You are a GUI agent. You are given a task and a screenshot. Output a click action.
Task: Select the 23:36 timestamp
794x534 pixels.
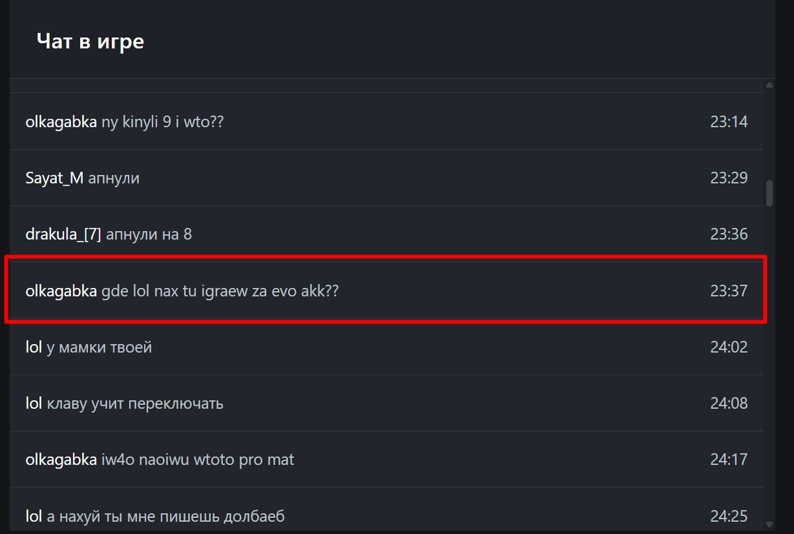tap(728, 234)
